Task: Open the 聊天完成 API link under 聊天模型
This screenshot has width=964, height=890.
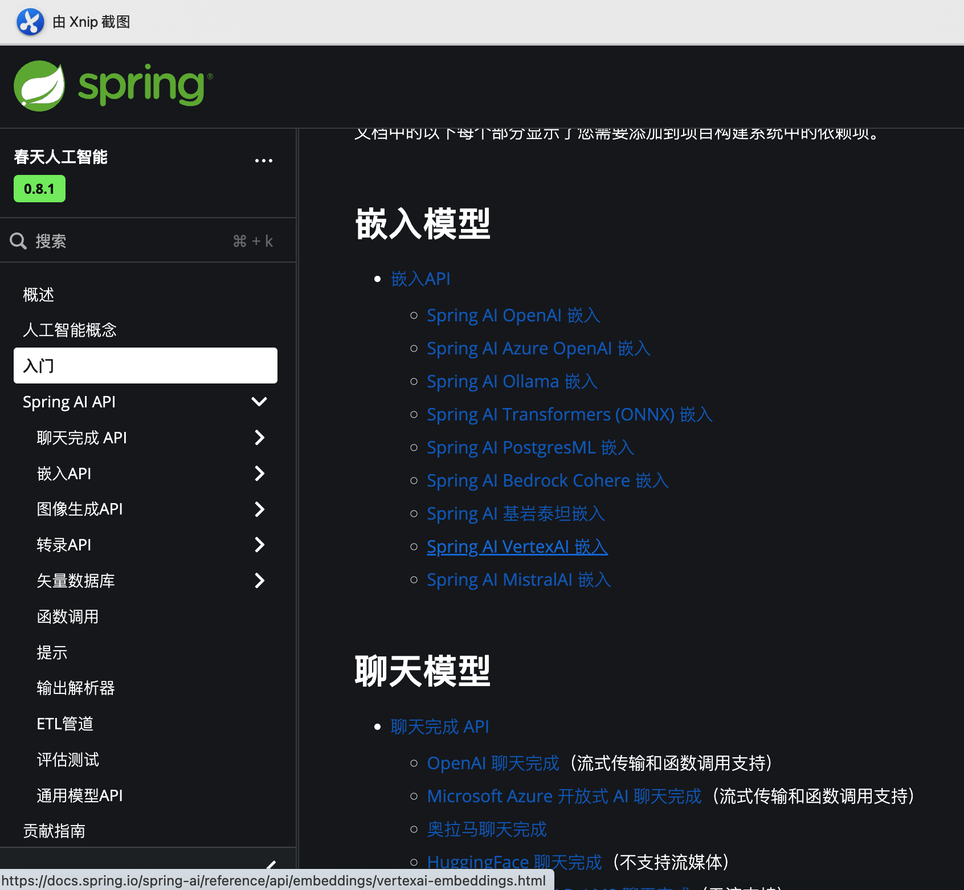Action: [x=440, y=726]
